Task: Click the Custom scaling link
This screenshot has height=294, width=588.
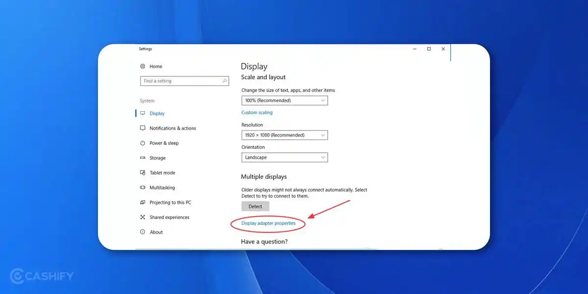Action: click(257, 113)
